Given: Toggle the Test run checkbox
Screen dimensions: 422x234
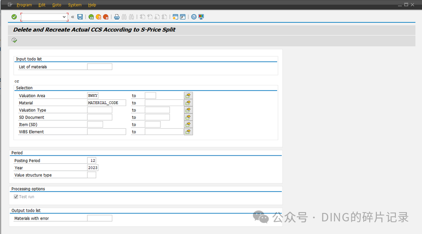Looking at the screenshot, I should pos(16,197).
